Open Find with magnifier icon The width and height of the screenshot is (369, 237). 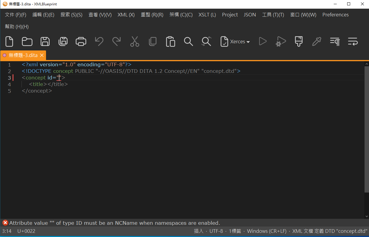point(188,41)
